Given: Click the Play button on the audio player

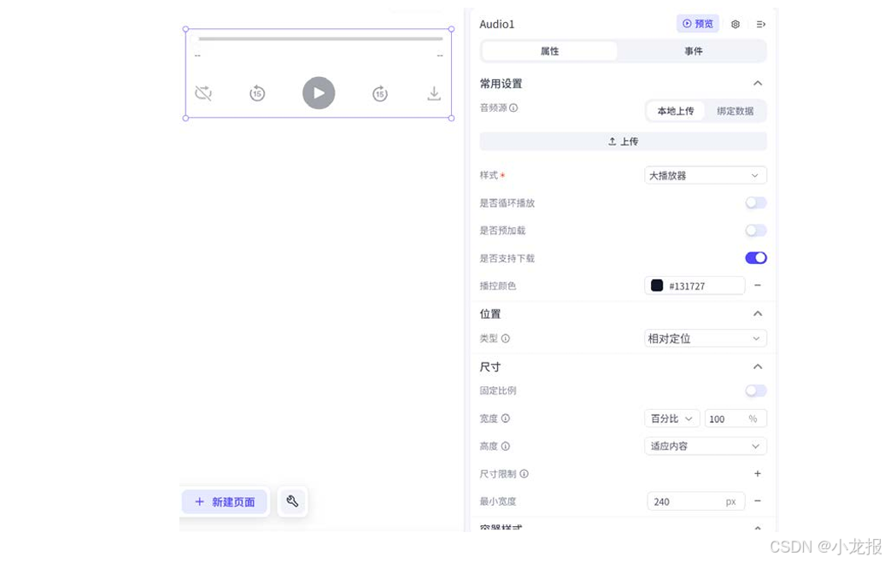Looking at the screenshot, I should [319, 93].
